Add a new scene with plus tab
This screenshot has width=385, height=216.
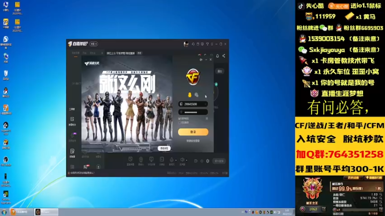(102, 53)
